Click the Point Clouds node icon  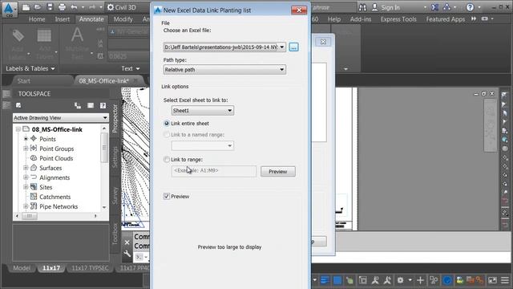pos(34,158)
